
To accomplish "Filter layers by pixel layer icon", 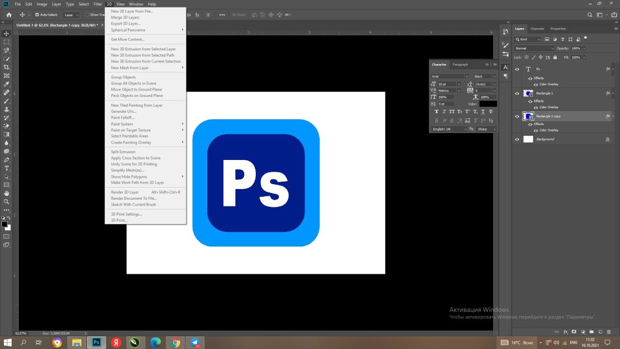I will click(547, 39).
